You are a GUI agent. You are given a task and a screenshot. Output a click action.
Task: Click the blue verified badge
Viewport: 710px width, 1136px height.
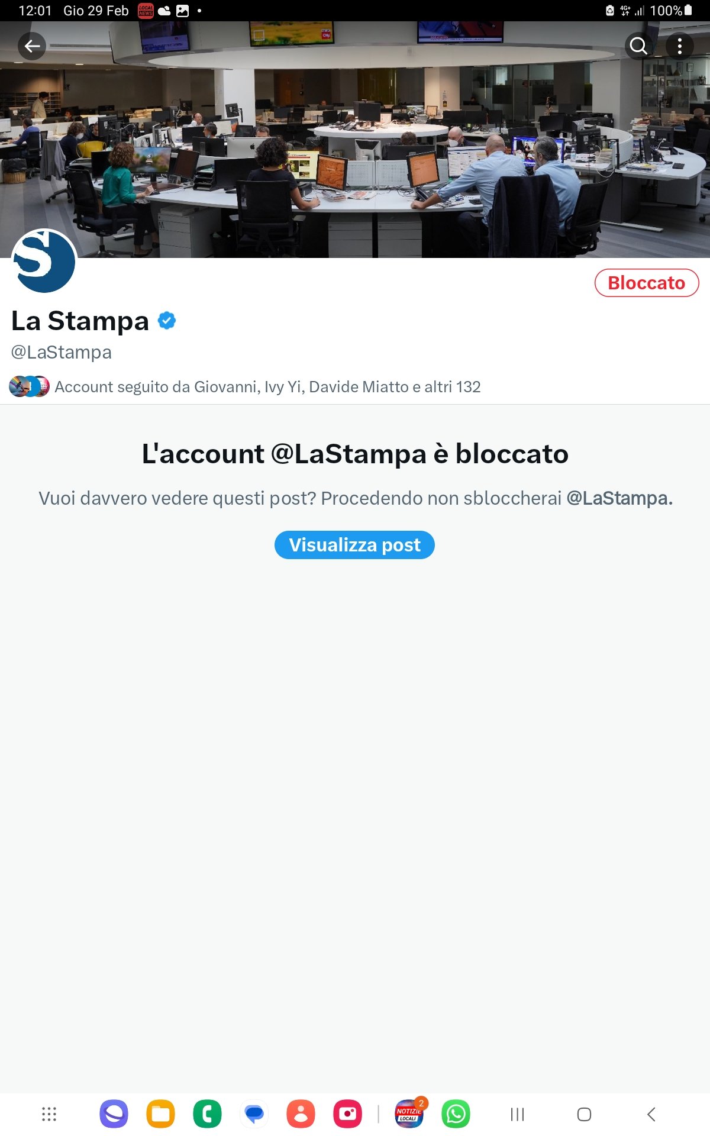(167, 321)
